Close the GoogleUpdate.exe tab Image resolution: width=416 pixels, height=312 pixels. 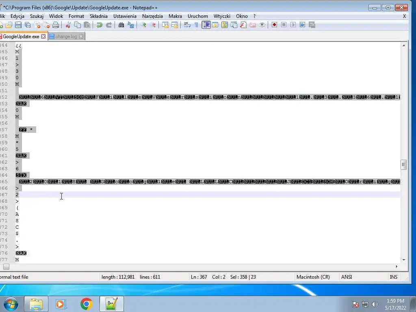click(43, 36)
